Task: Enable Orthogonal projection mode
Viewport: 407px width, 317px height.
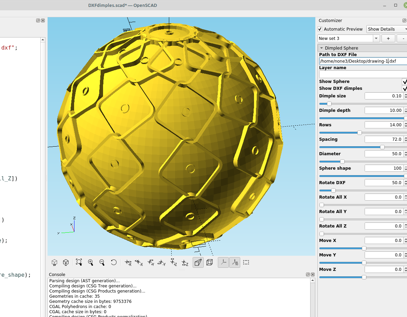Action: (x=209, y=262)
